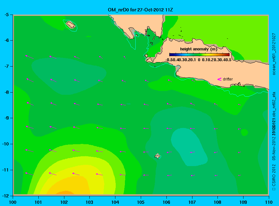The height and width of the screenshot is (206, 279).
Task: Click longitude label 100 on x-axis
Action: pos(13,202)
